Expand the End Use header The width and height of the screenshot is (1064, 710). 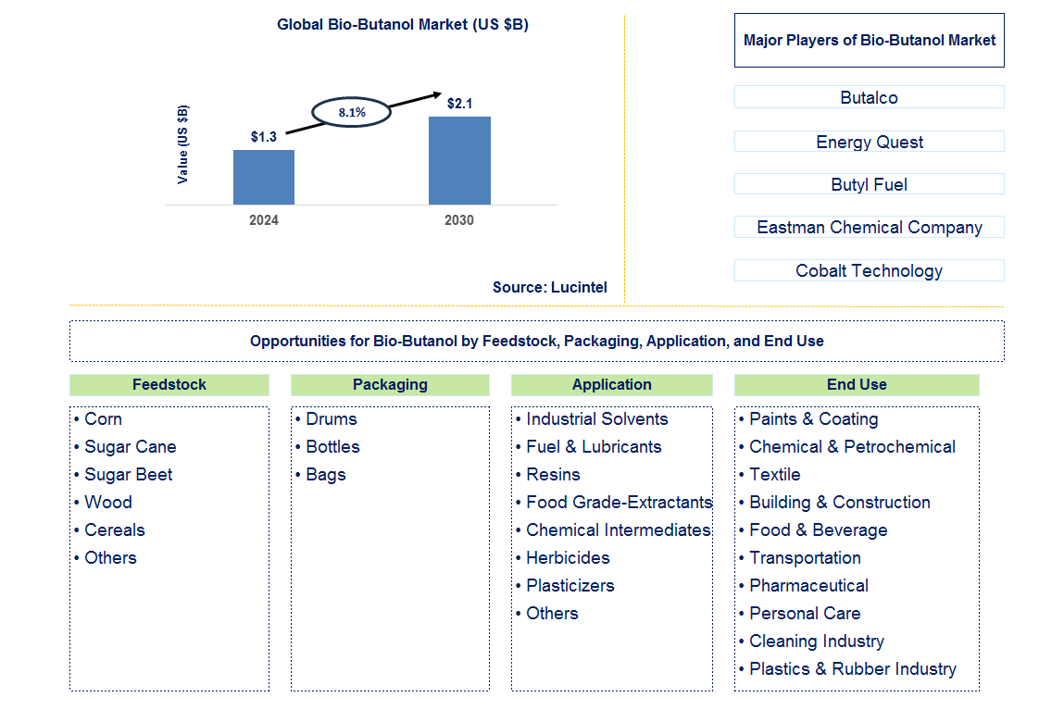[857, 384]
